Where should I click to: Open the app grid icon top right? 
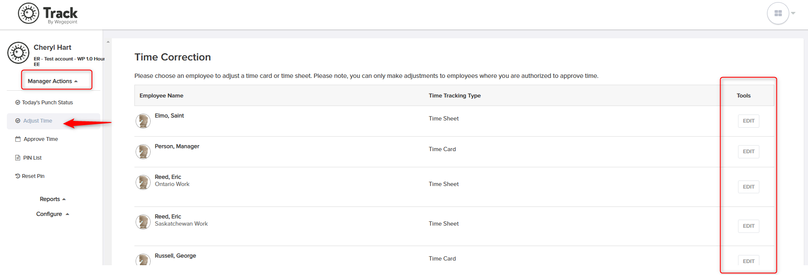coord(778,13)
